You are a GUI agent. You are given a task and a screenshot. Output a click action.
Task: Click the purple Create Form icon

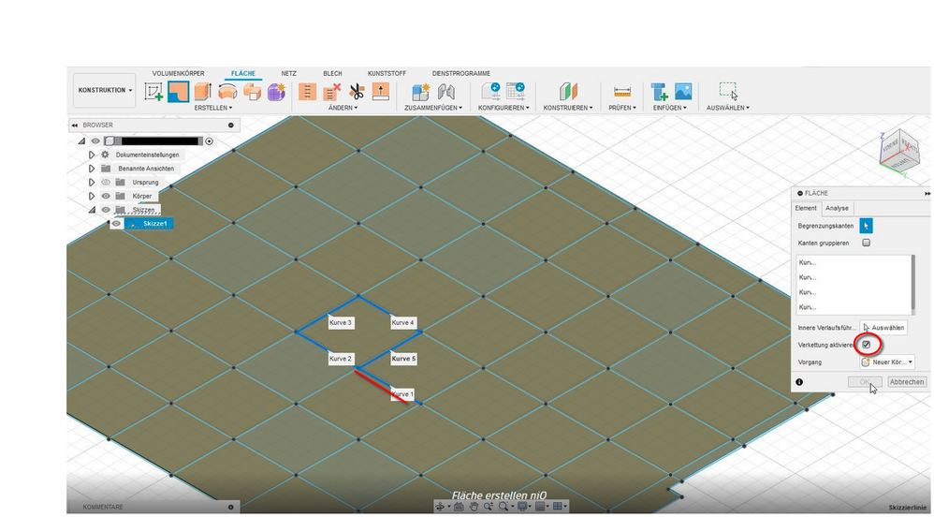(x=276, y=92)
